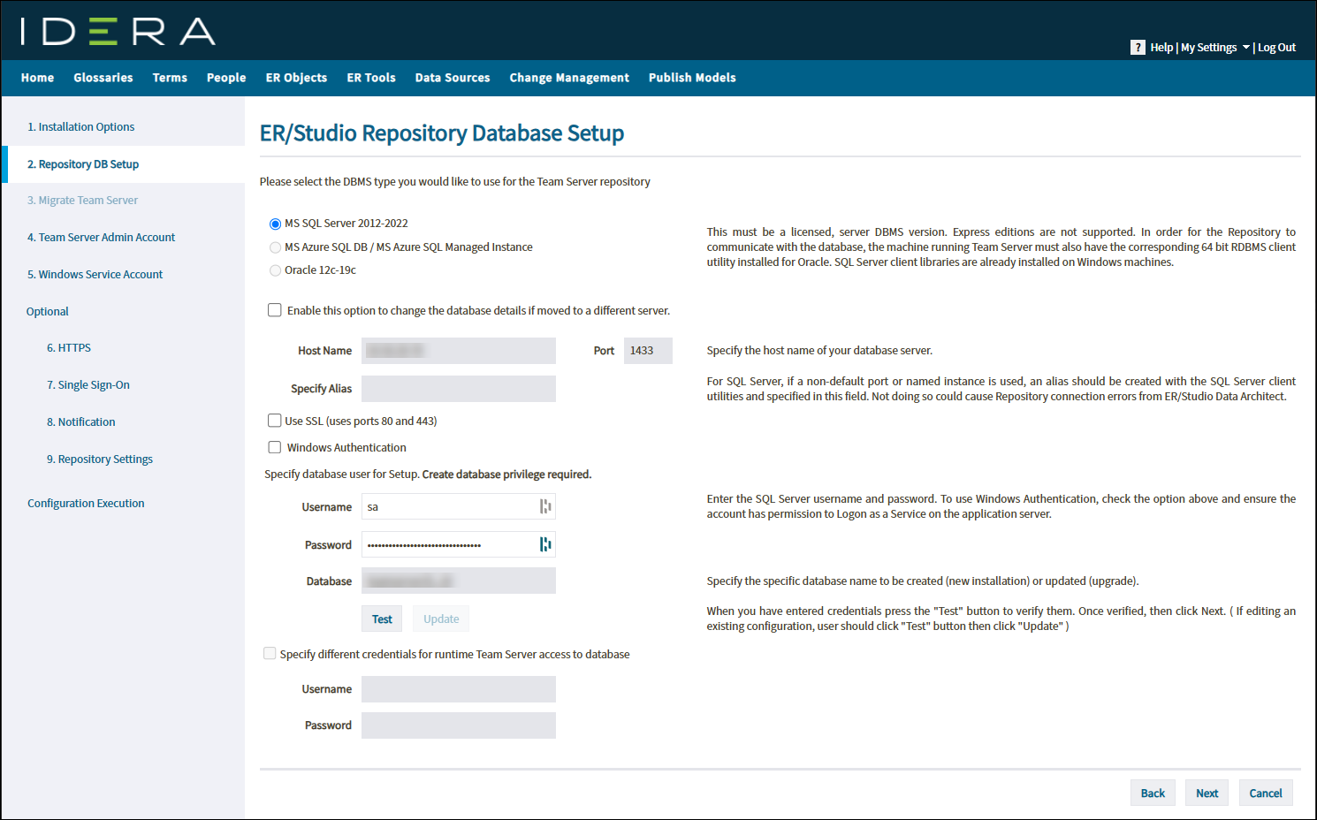Image resolution: width=1317 pixels, height=820 pixels.
Task: Click the ER/Studio Repository Database Setup heading
Action: click(442, 133)
